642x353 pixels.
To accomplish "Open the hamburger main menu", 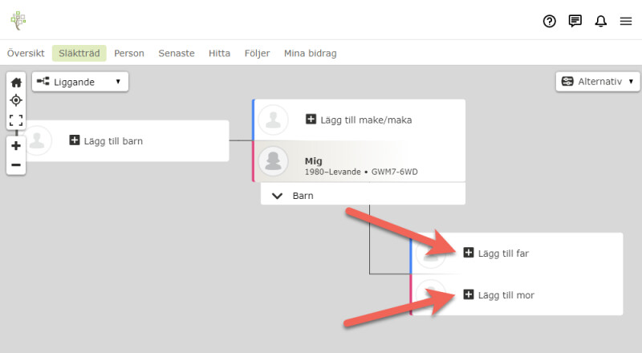I will pyautogui.click(x=626, y=21).
